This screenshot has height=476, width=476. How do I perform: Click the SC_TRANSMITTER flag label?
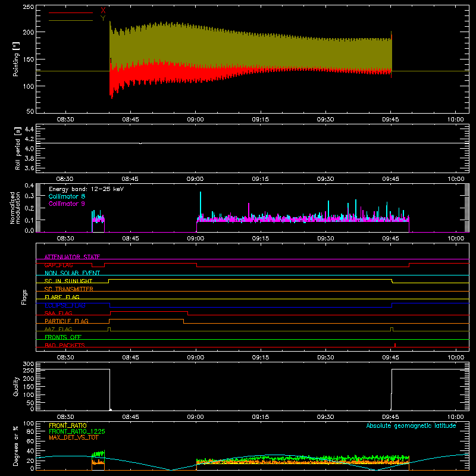point(69,289)
